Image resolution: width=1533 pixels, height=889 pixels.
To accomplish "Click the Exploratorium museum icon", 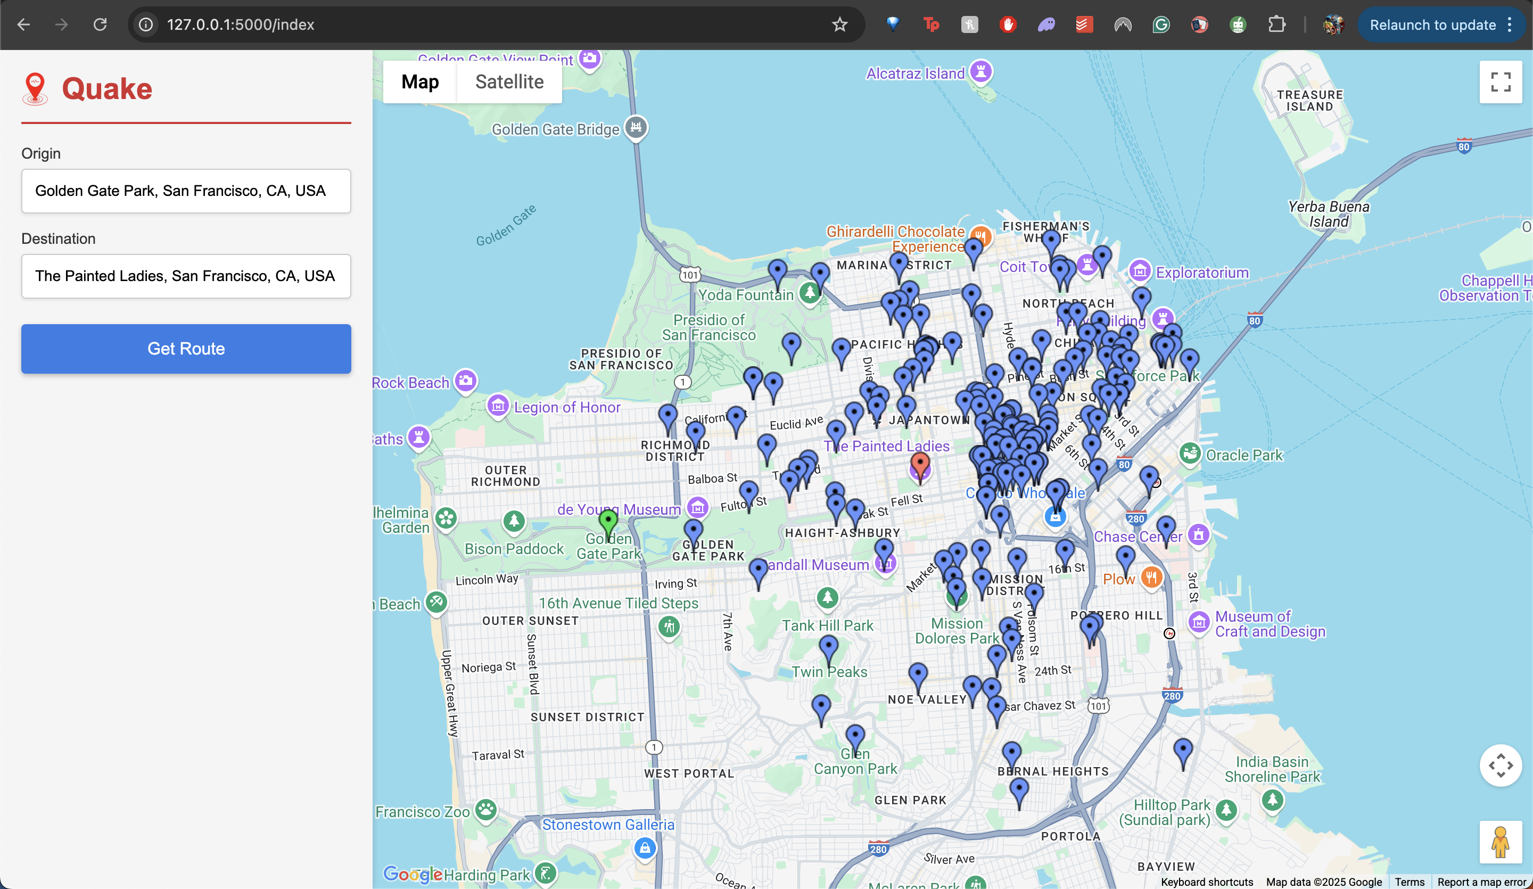I will tap(1140, 271).
